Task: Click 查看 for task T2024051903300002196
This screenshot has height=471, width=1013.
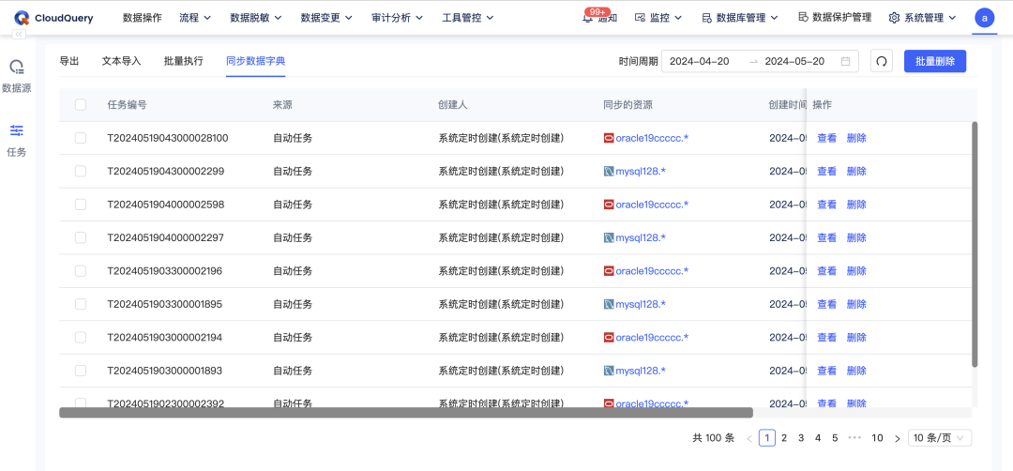Action: 827,271
